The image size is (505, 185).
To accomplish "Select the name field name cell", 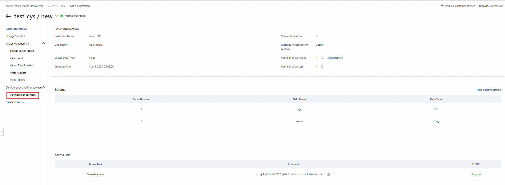I will pyautogui.click(x=299, y=121).
